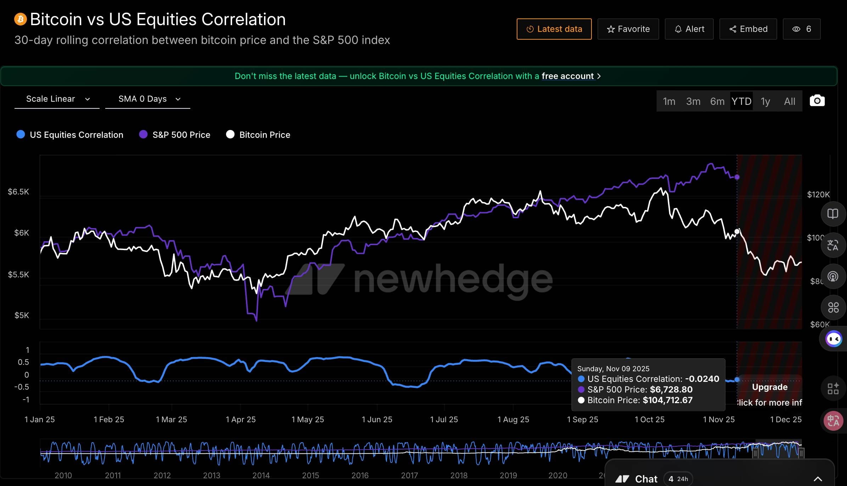Click the Latest data button

[554, 29]
